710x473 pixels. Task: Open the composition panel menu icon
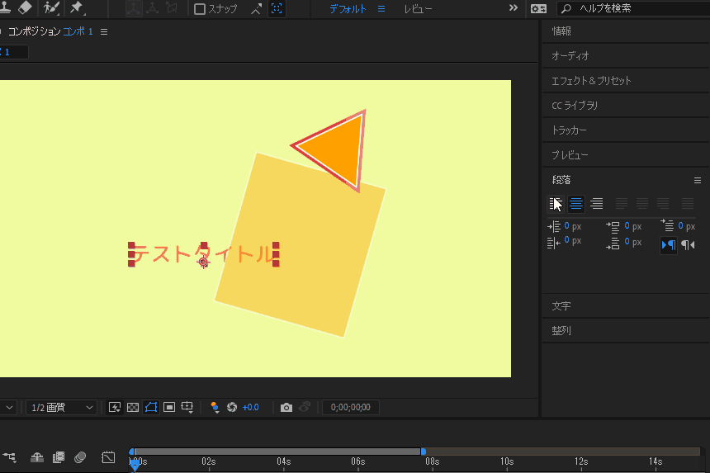coord(104,31)
